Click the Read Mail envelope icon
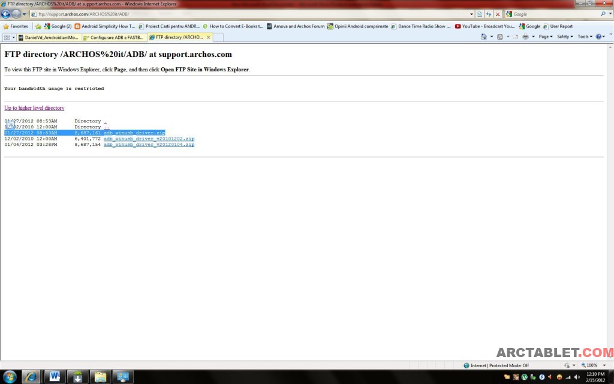Image resolution: width=614 pixels, height=384 pixels. (515, 37)
